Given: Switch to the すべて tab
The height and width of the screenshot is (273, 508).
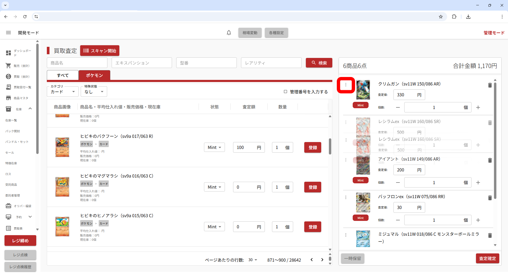Looking at the screenshot, I should [63, 75].
